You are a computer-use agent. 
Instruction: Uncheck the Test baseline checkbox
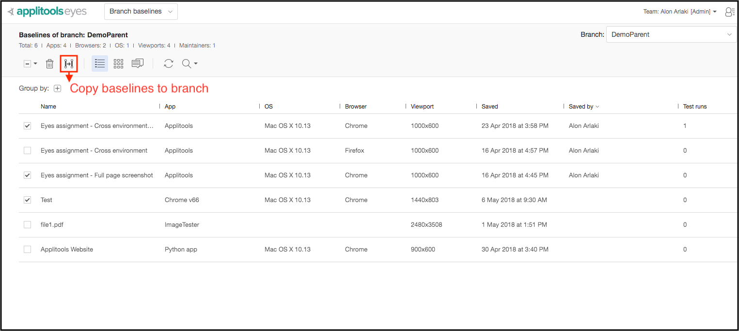(28, 200)
